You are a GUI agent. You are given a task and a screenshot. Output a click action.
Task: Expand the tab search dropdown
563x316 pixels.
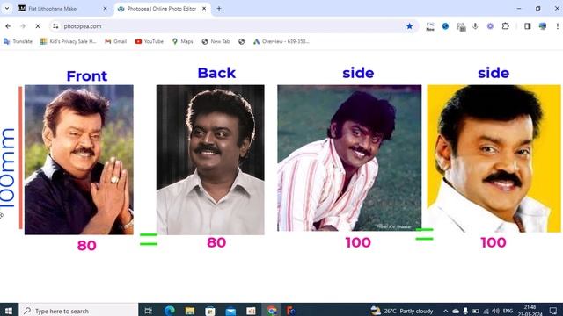coord(7,8)
